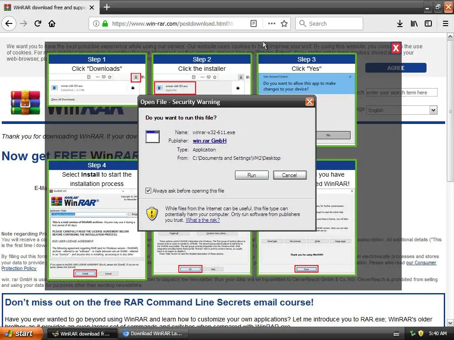
Task: Open the Windows Start menu
Action: tap(22, 334)
